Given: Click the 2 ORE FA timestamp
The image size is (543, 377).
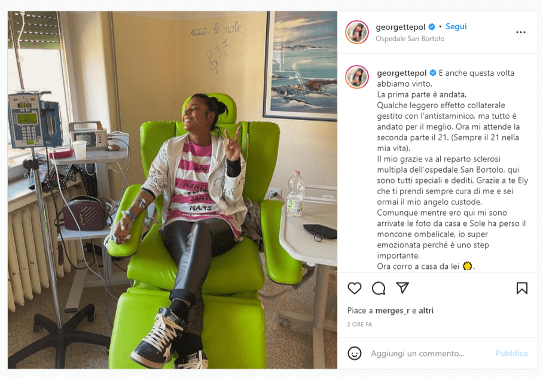Looking at the screenshot, I should point(359,324).
